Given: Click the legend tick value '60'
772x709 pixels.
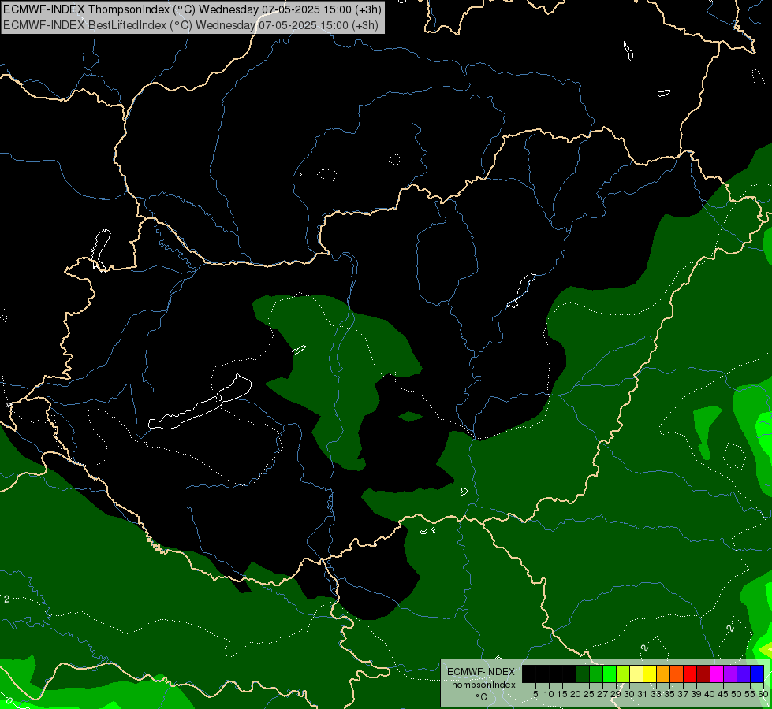Looking at the screenshot, I should pos(763,694).
